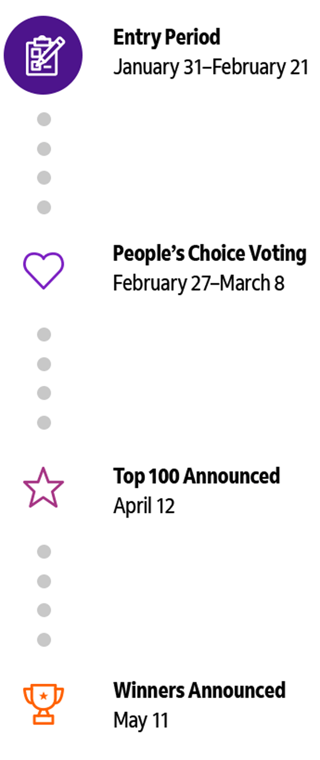
Task: Click second gray dot below Entry Period icon
Action: coord(44,149)
